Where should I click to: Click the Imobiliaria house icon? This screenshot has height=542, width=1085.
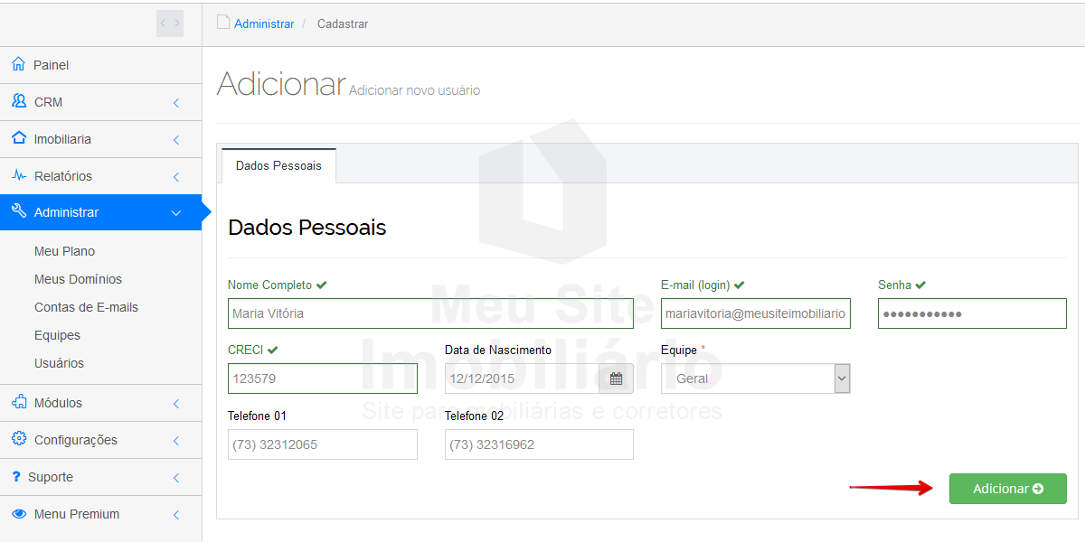(19, 139)
